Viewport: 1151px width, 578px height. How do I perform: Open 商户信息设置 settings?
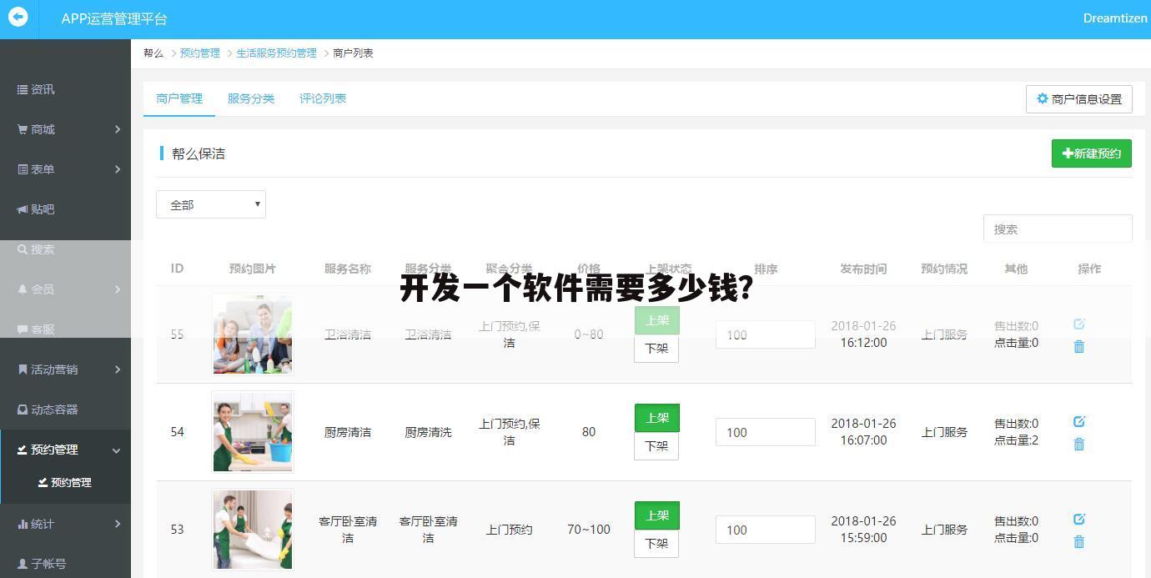tap(1079, 98)
